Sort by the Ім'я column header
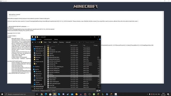Screen dimensions: 171x96 58,45
